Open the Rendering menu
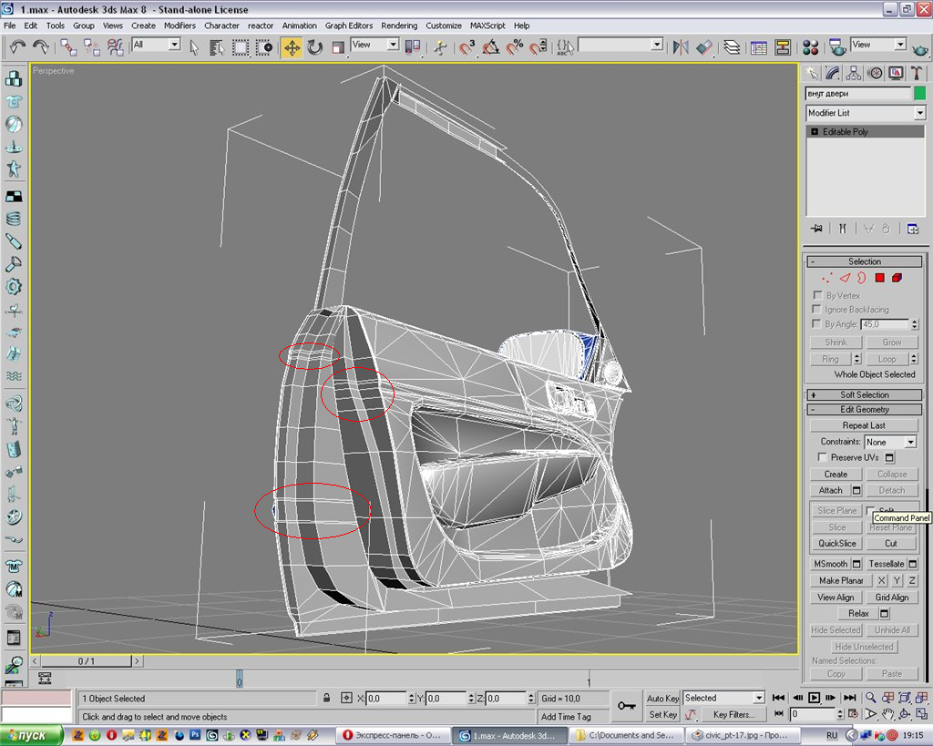The width and height of the screenshot is (933, 746). [x=399, y=26]
